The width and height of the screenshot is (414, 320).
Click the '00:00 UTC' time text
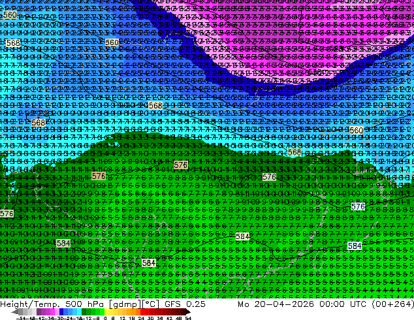342,304
